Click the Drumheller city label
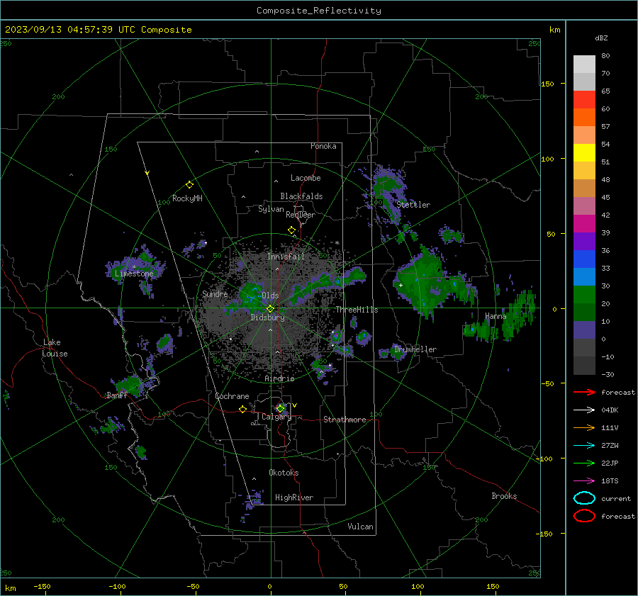Screen dimensions: 638x596 coord(415,349)
